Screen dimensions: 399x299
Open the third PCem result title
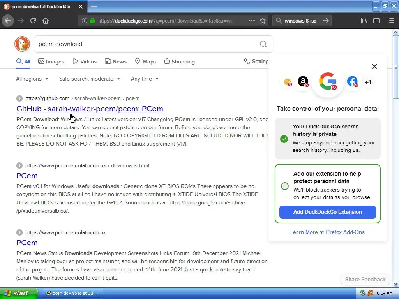[x=27, y=243]
